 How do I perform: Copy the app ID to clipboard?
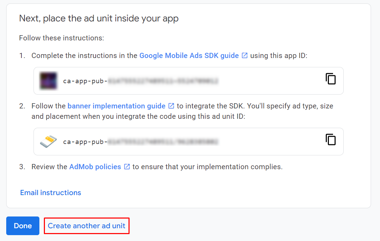pyautogui.click(x=331, y=79)
